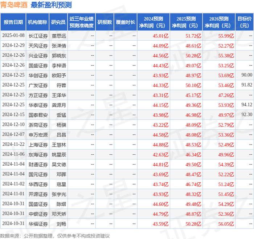Select 华泰证券 institution cell
This screenshot has width=254, height=239.
click(38, 105)
